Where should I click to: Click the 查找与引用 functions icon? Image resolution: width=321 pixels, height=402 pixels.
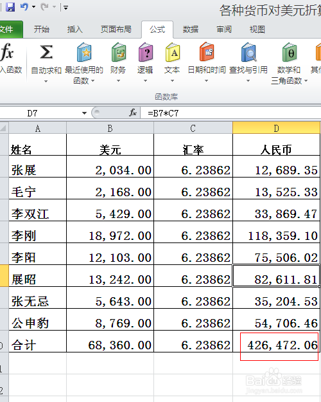point(248,52)
